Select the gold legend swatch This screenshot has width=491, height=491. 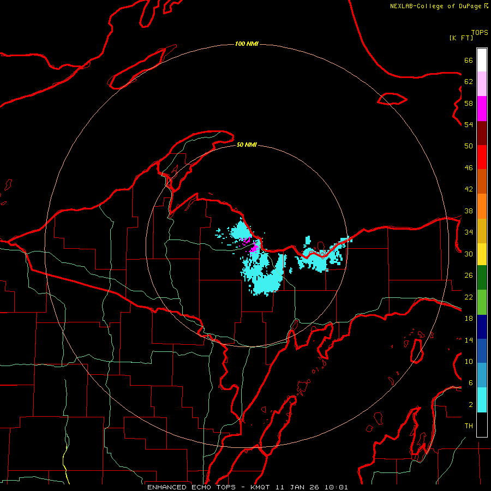(482, 231)
